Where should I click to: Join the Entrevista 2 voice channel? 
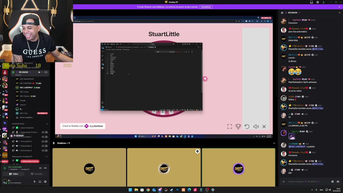click(29, 141)
